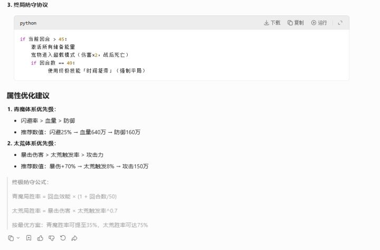This screenshot has height=250, width=380.
Task: Click formula line 太荒局胜率
Action: pos(65,211)
